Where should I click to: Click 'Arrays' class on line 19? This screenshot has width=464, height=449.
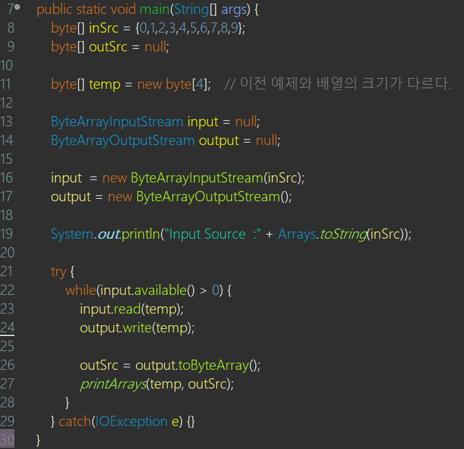tap(297, 234)
